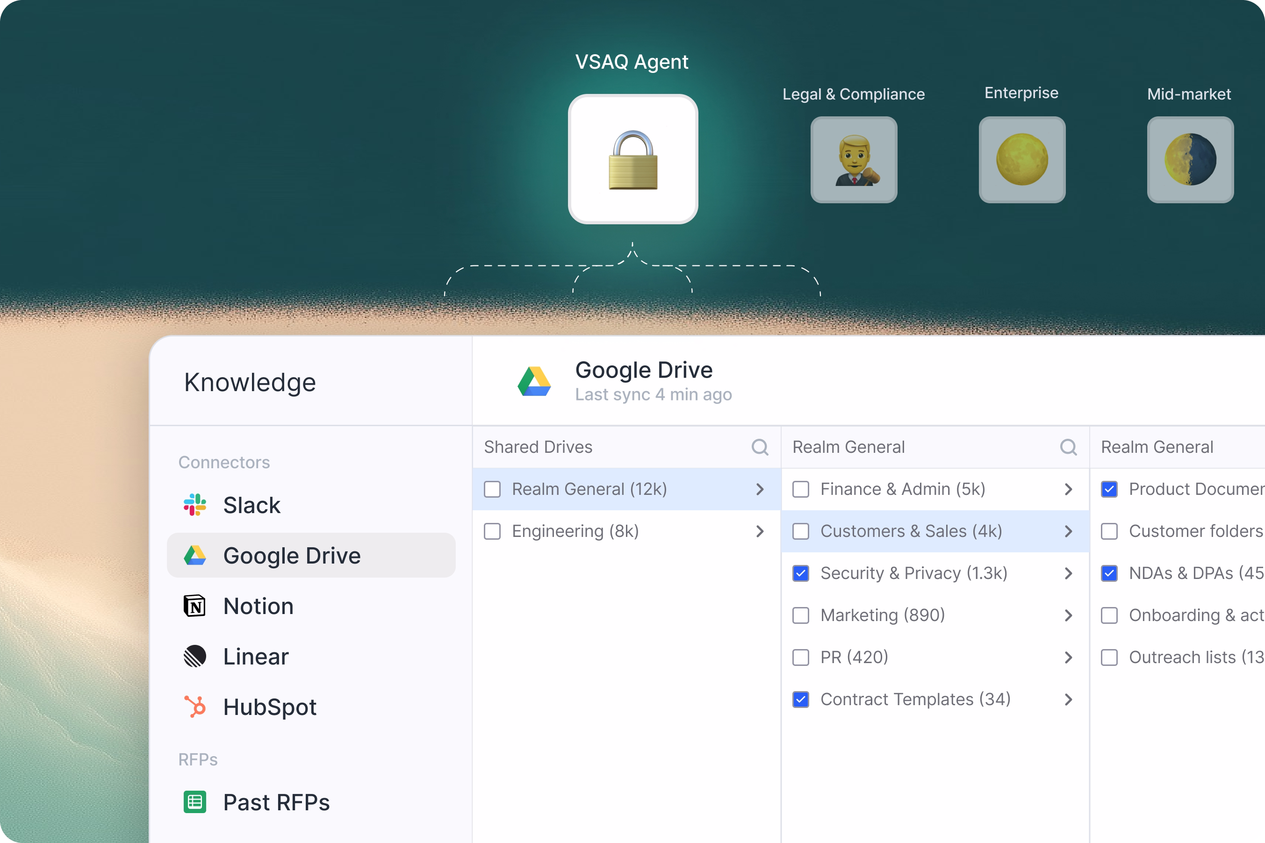Select the Legal & Compliance agent tile

pyautogui.click(x=854, y=160)
